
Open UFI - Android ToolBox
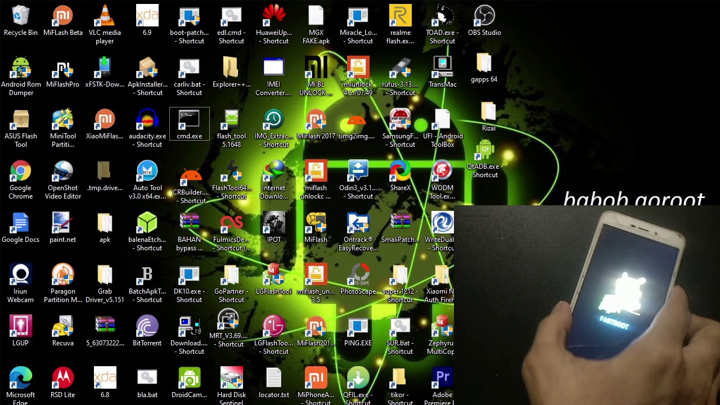point(442,120)
